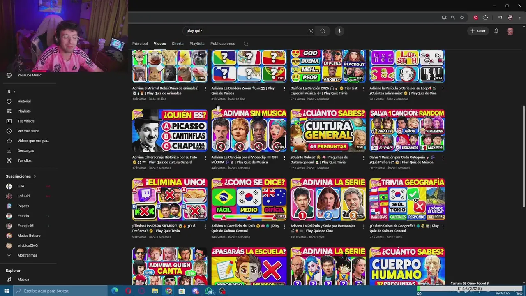This screenshot has height=296, width=526.
Task: Click the Windows taskbar search box
Action: tap(60, 291)
